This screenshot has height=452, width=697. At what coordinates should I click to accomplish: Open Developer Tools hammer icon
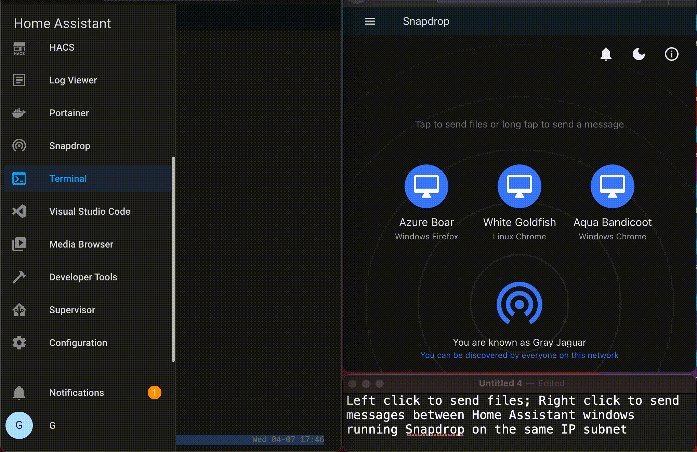coord(19,277)
